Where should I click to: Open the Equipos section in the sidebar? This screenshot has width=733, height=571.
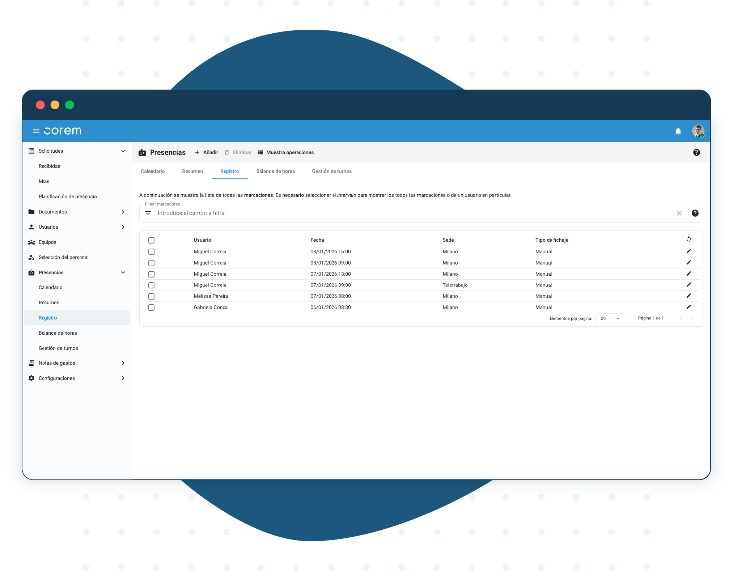pos(47,242)
